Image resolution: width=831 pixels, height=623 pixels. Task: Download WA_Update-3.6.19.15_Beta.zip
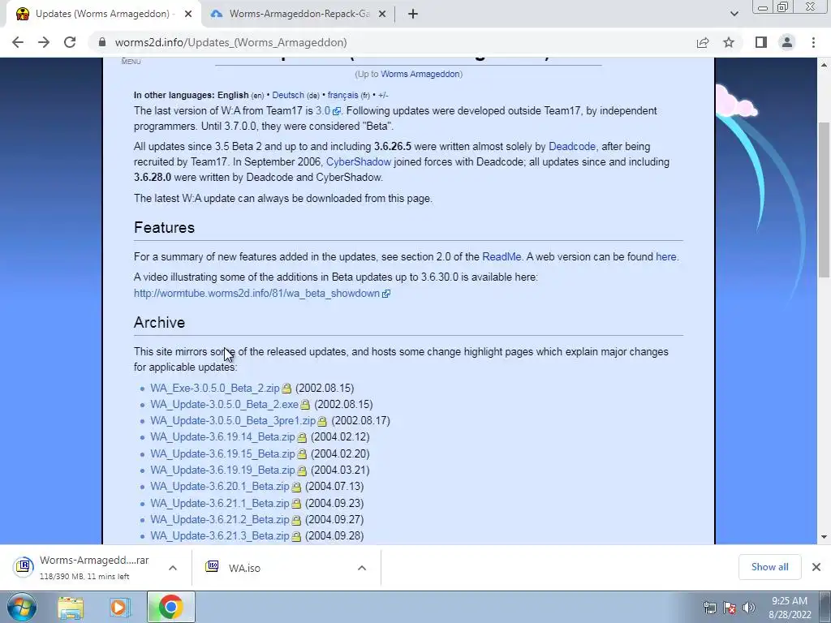coord(222,454)
